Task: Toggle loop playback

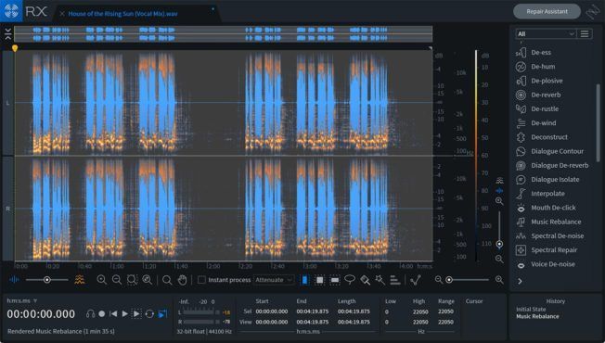Action: (149, 314)
